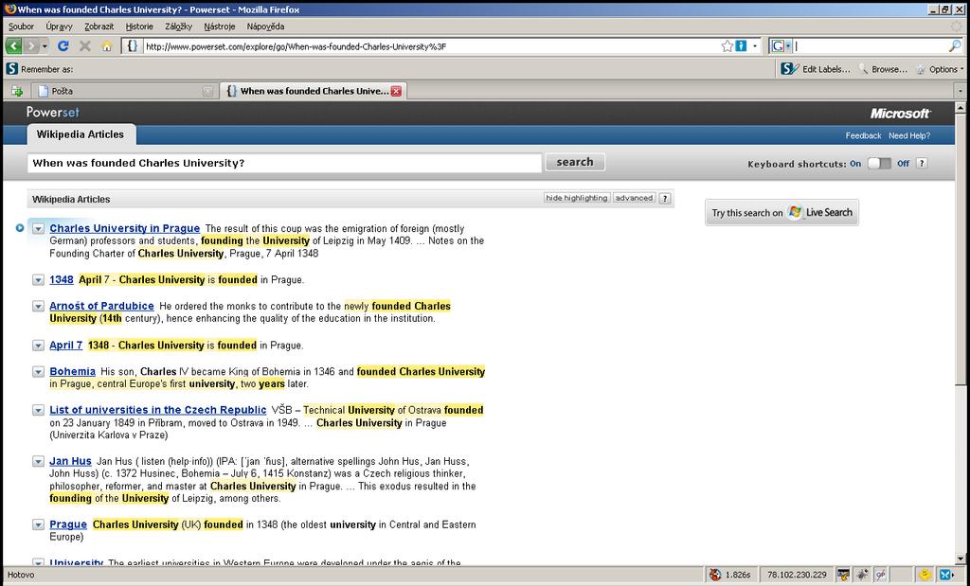
Task: Open Browse in the bookmarks toolbar
Action: point(883,69)
